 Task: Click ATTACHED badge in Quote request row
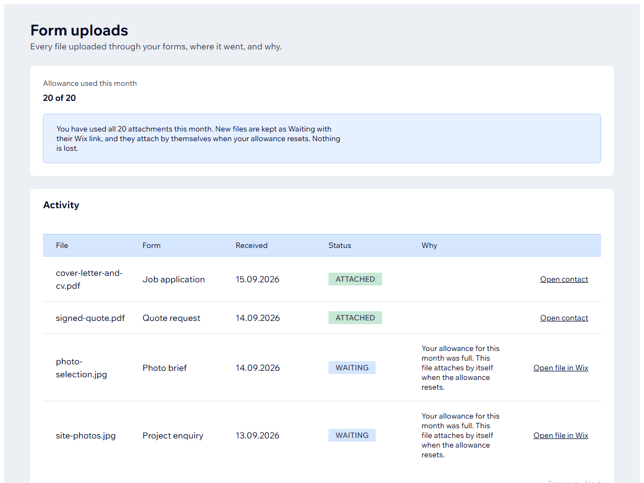pyautogui.click(x=355, y=318)
